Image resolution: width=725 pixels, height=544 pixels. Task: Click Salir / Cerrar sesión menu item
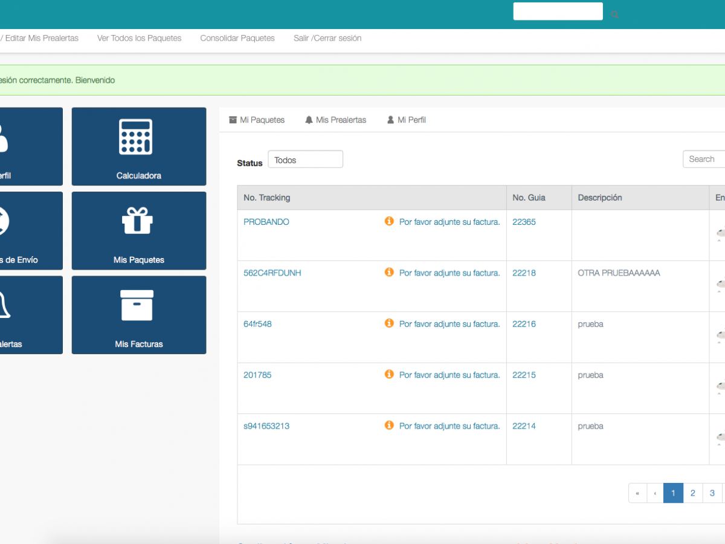tap(327, 38)
